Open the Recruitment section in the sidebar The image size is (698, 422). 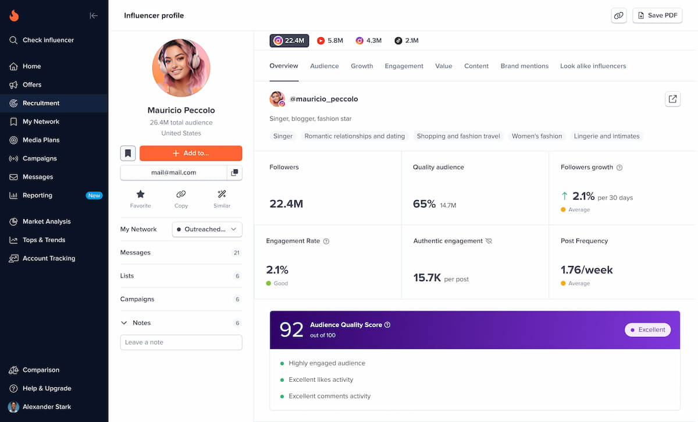click(x=41, y=103)
